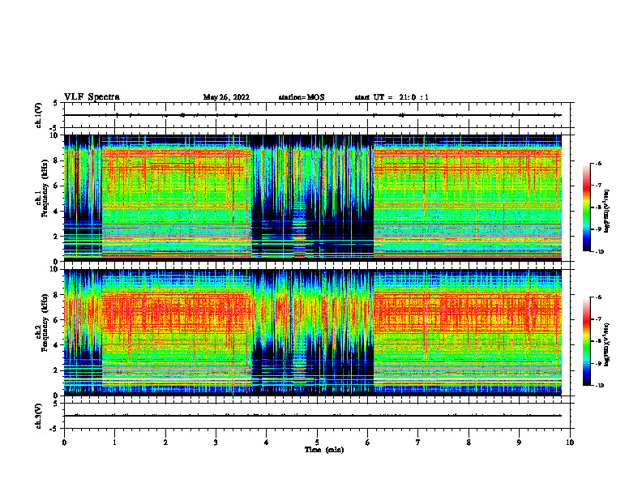The width and height of the screenshot is (642, 496).
Task: Click the "-8" label on ch.1 color scale
Action: (598, 207)
